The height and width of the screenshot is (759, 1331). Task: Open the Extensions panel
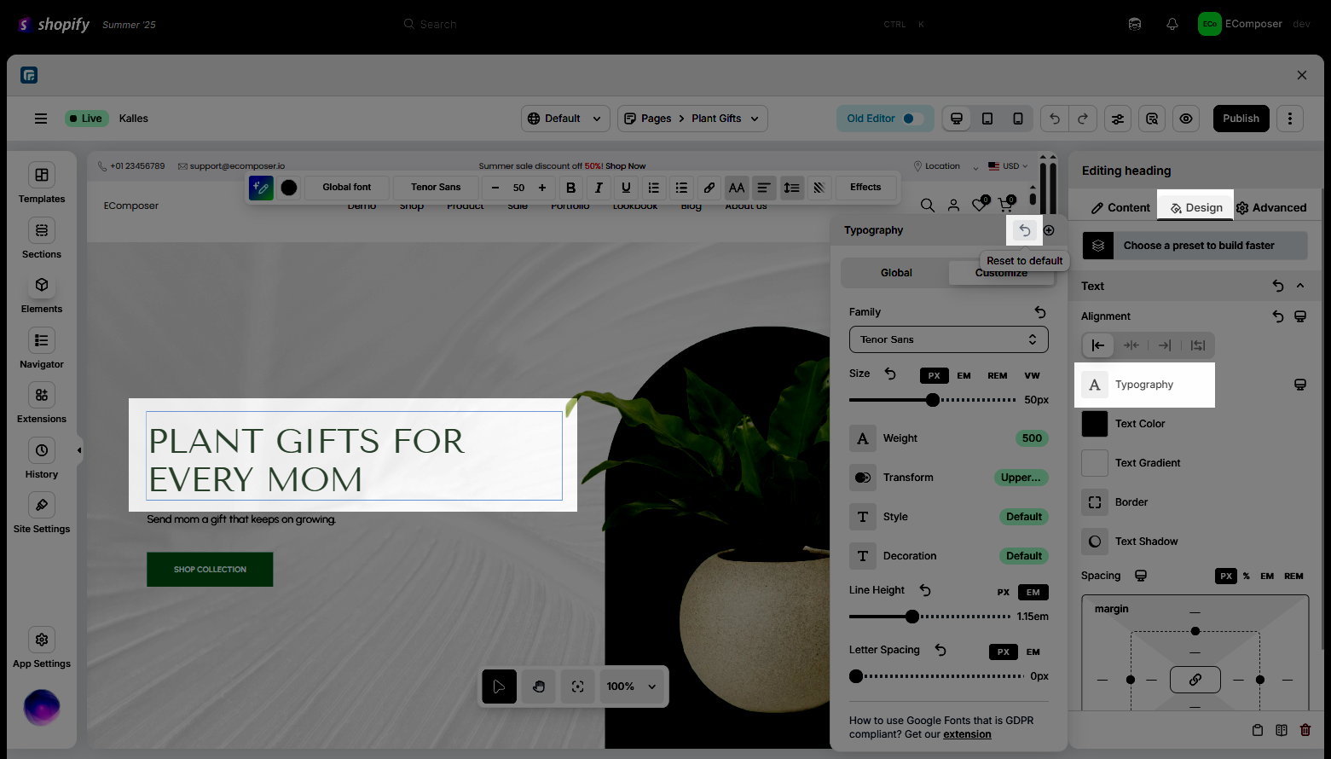click(42, 403)
